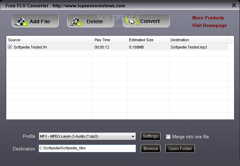Enable Merge into one file checkbox
Screen dimensions: 240x166
pos(168,137)
